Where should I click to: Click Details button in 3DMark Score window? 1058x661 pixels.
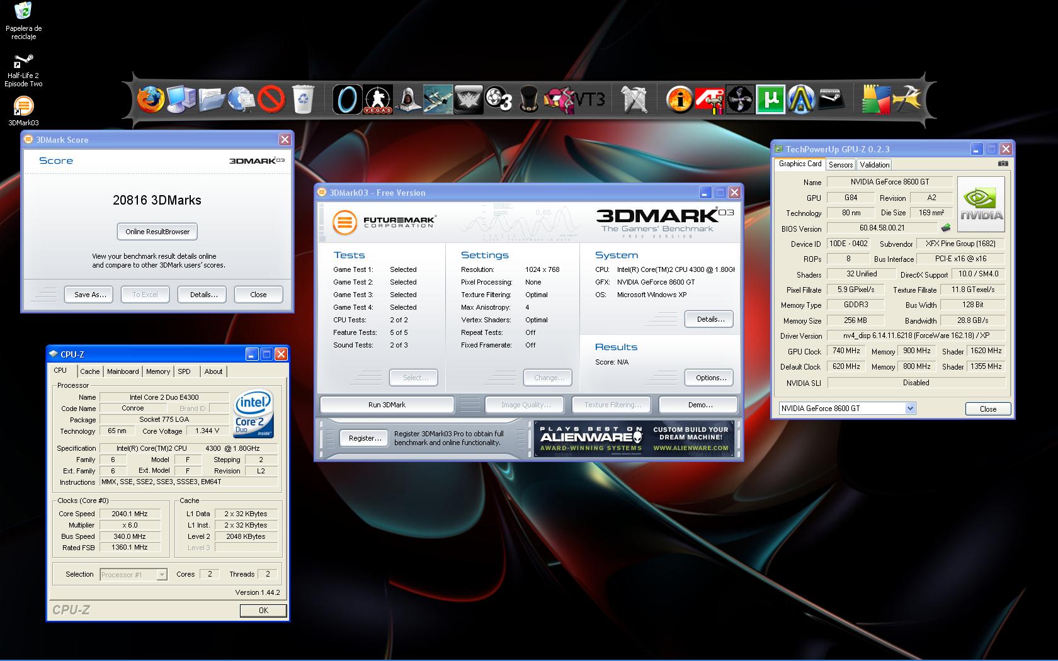pos(202,295)
